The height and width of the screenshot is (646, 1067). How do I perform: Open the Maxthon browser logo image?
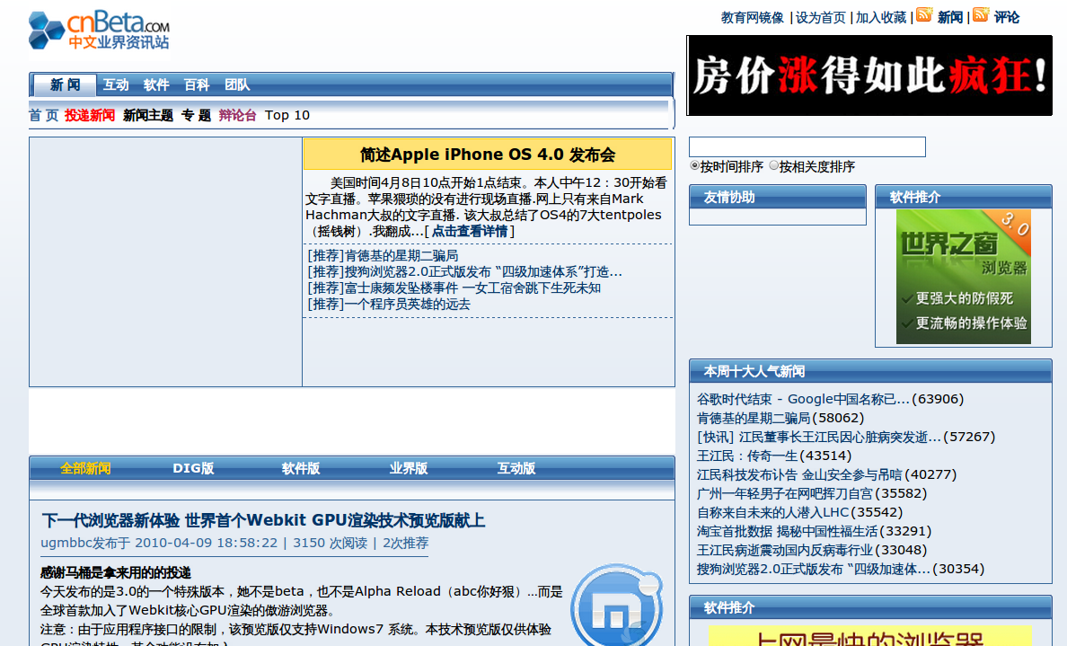pos(617,605)
